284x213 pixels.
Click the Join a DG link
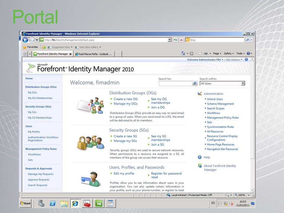tap(158, 107)
